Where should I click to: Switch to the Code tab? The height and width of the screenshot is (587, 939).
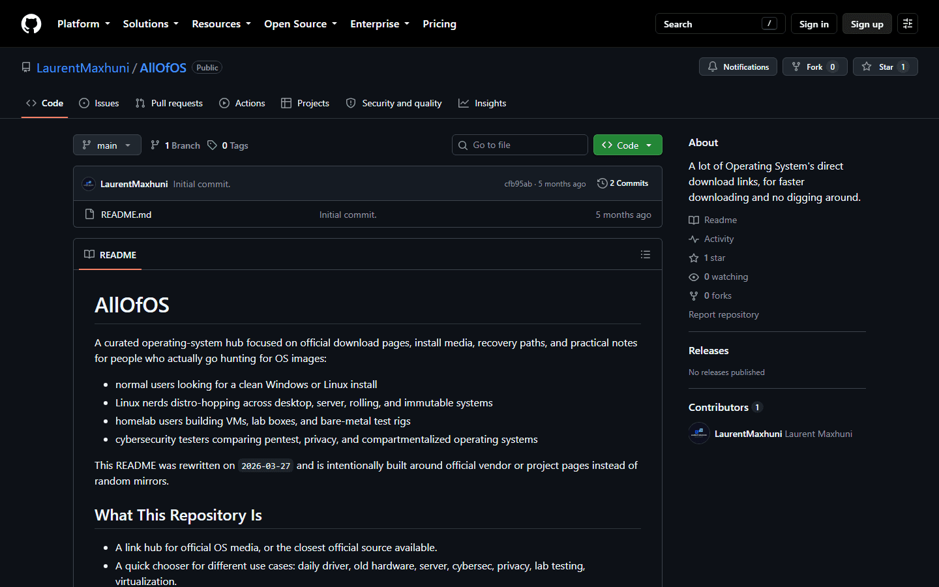(x=44, y=103)
